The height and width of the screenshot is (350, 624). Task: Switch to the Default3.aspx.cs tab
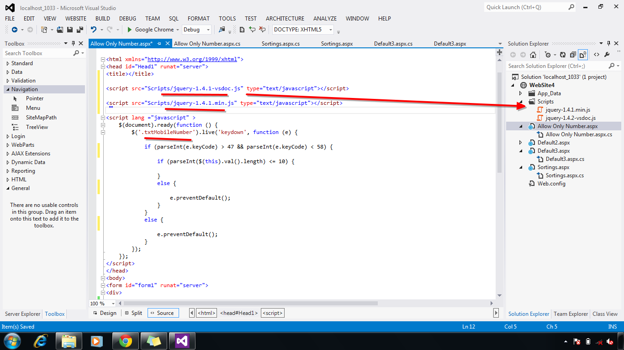[x=393, y=44]
